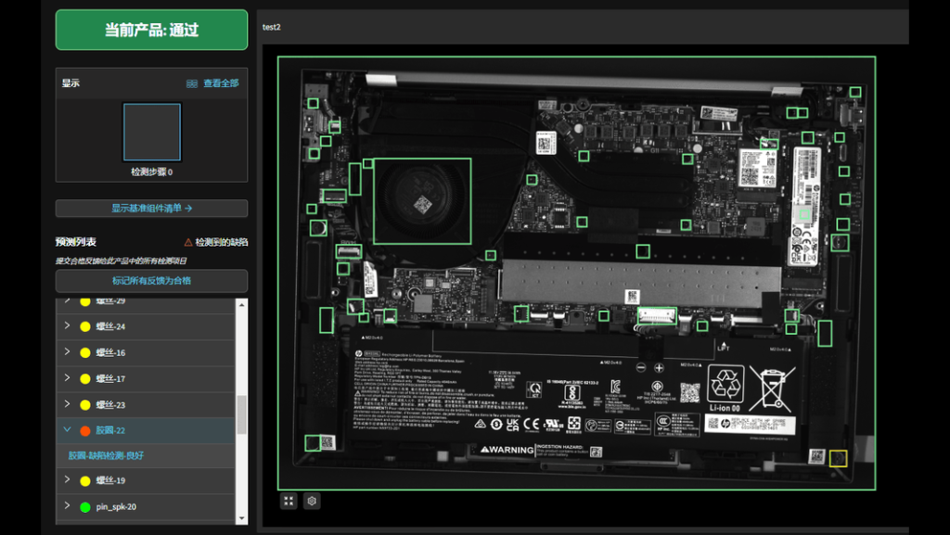Select the 检测步骤 0 thumbnail
This screenshot has height=535, width=950.
click(151, 132)
